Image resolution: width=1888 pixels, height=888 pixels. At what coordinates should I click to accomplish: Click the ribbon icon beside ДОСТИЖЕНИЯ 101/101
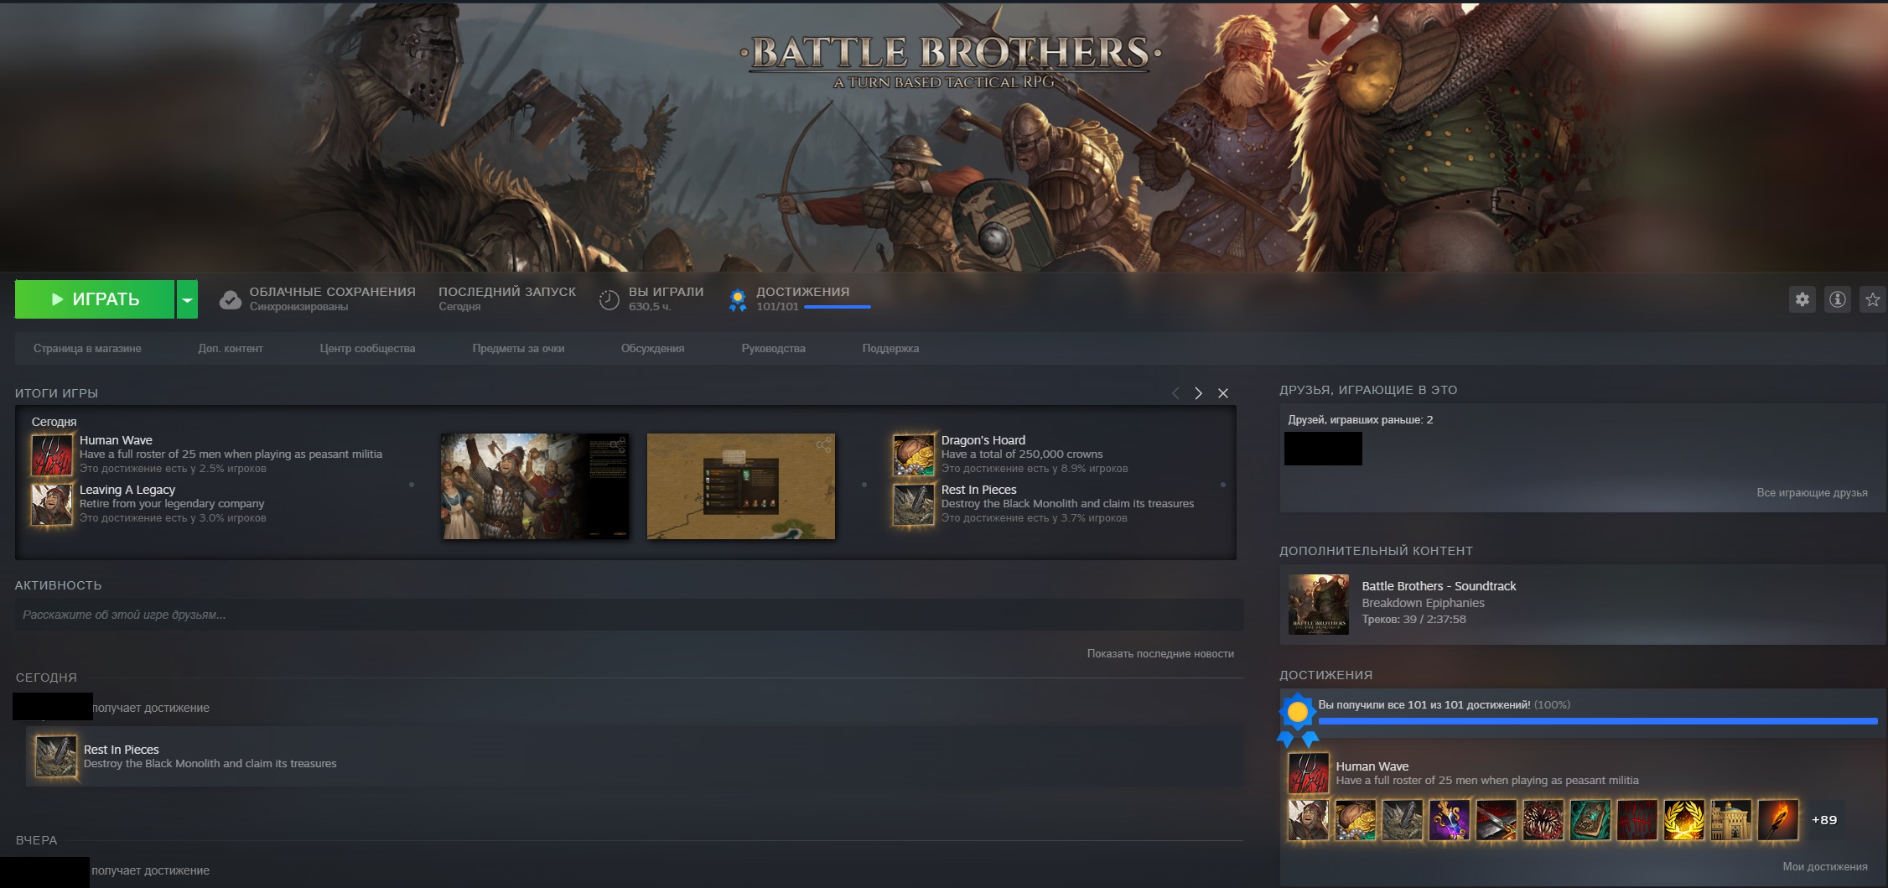738,299
